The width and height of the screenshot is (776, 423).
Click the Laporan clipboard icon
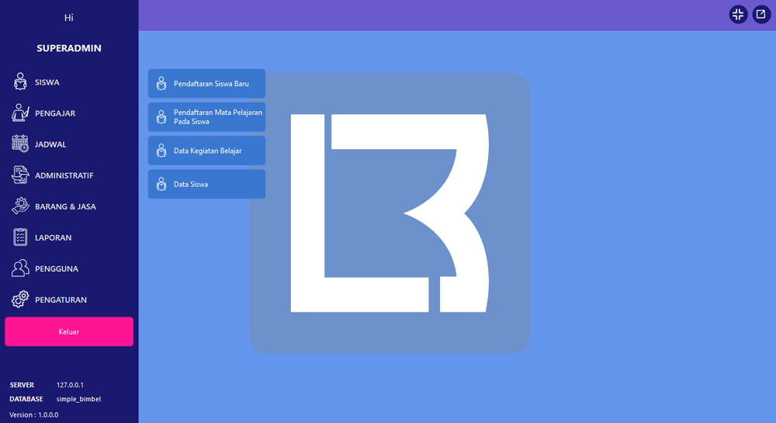[x=20, y=238]
